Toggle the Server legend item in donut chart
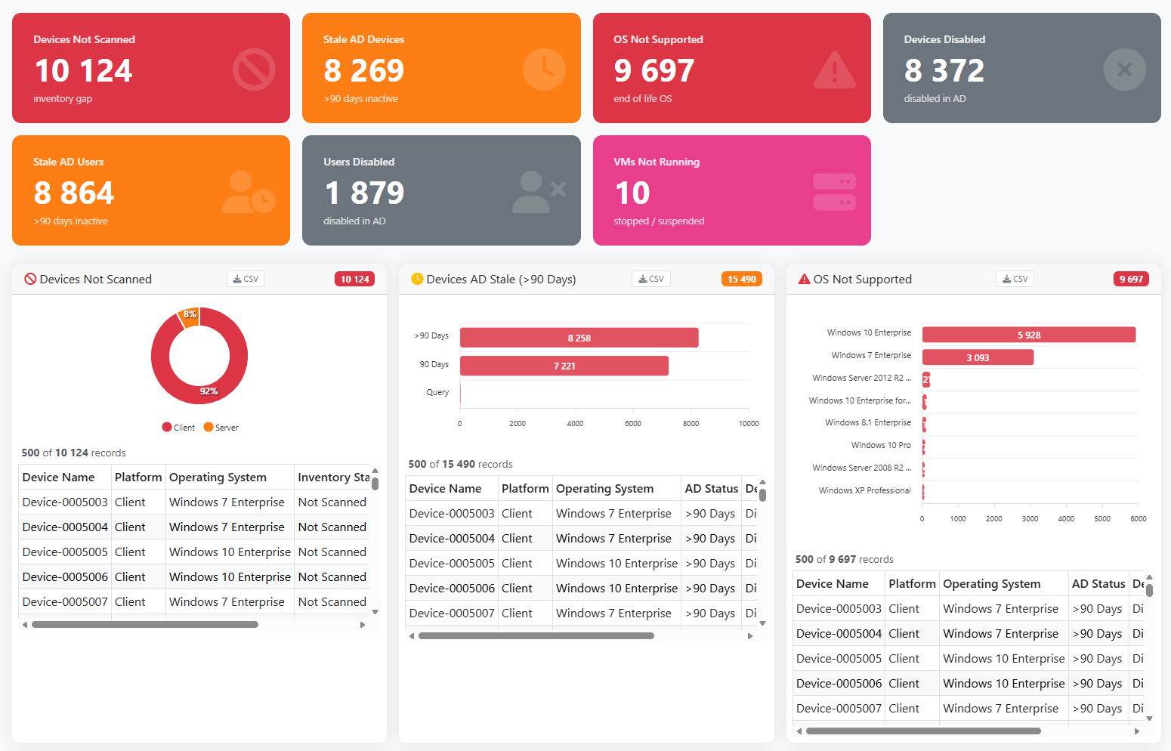The image size is (1171, 751). coord(221,428)
